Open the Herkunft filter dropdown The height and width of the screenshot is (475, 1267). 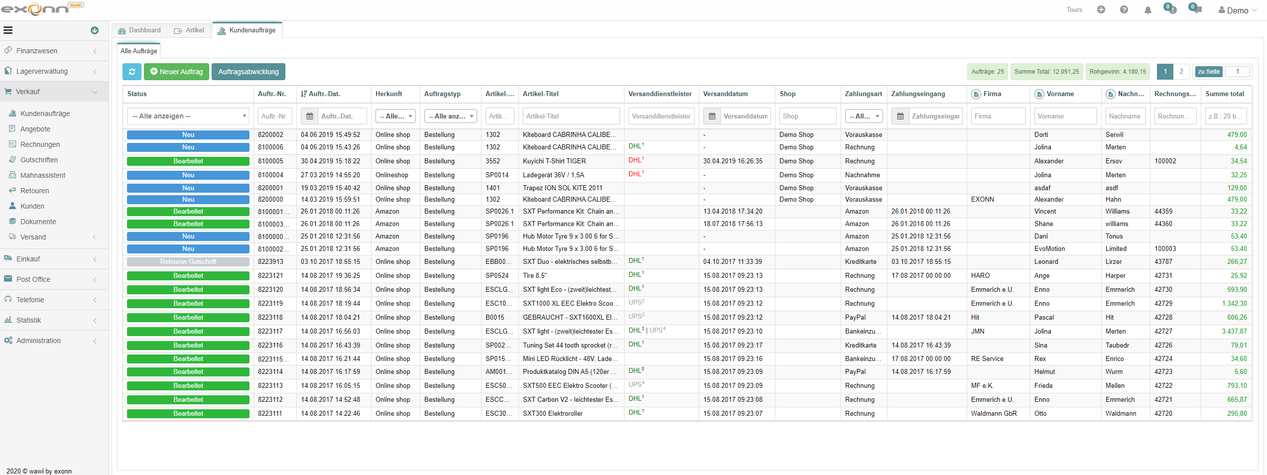[395, 116]
